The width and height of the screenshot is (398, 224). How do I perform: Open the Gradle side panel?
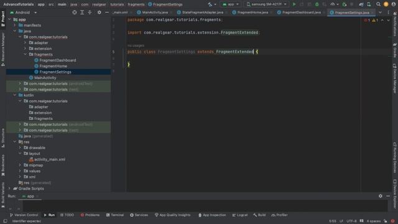(395, 50)
